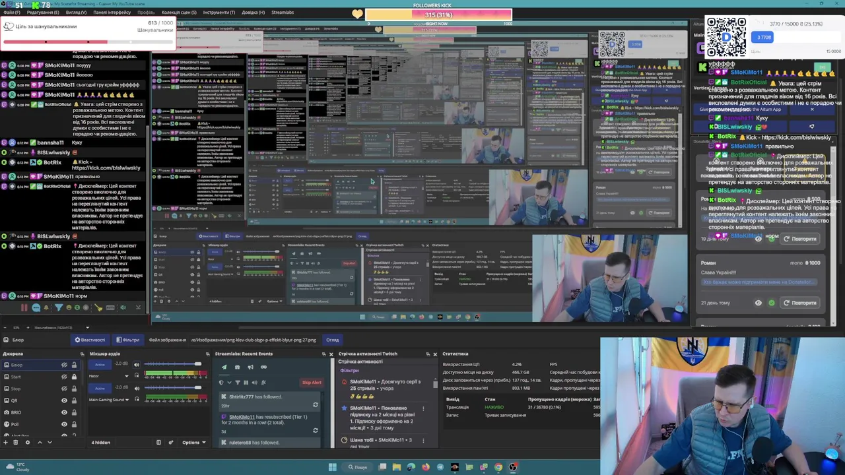Open the Інструменти (T) menu

pyautogui.click(x=219, y=12)
